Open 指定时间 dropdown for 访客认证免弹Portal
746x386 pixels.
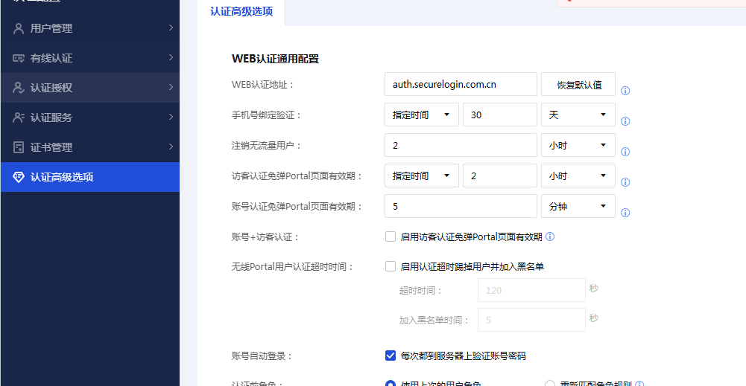pos(422,176)
